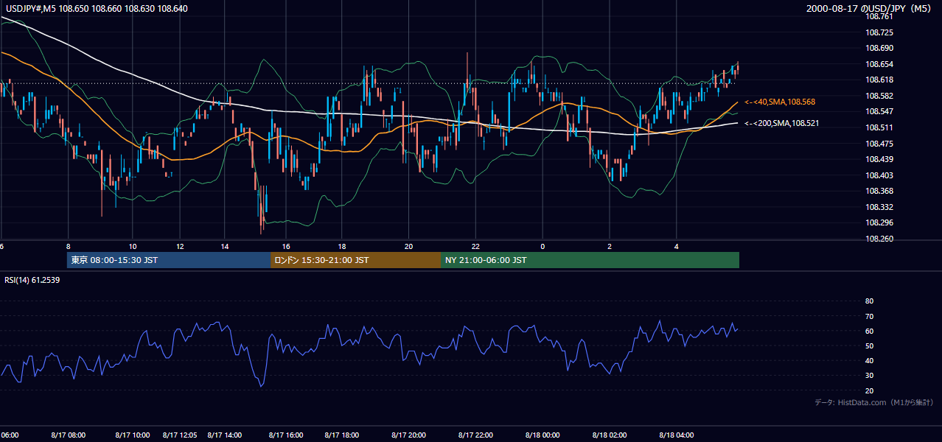Viewport: 942px width, 442px height.
Task: Click the 8/17 12:05 time axis label
Action: click(181, 435)
